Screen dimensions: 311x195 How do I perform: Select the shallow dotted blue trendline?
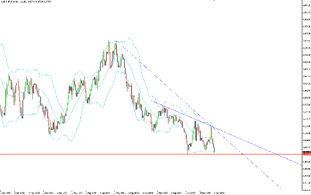226,132
